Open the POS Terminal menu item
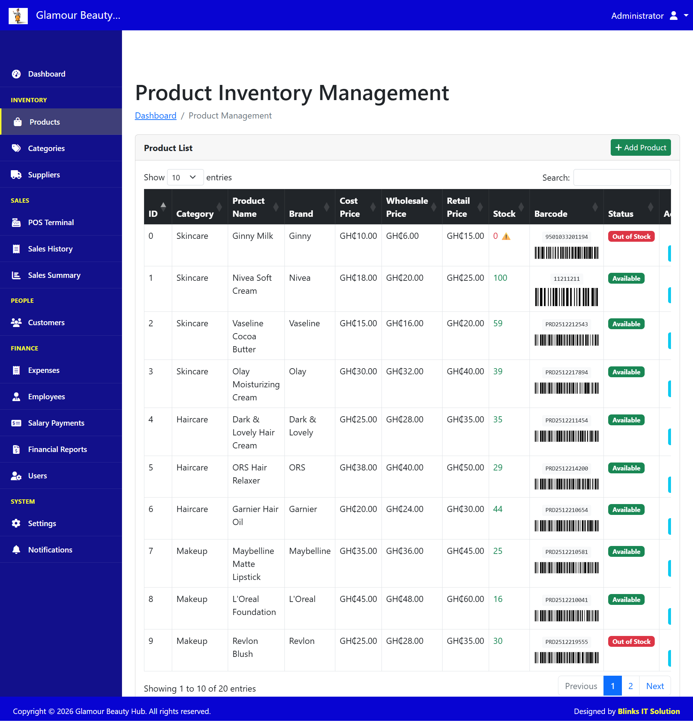 click(61, 222)
